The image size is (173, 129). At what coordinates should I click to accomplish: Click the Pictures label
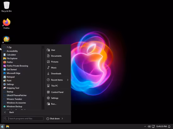55,62
